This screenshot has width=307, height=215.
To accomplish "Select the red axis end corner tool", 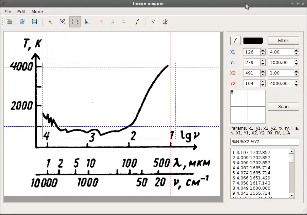I will click(100, 22).
